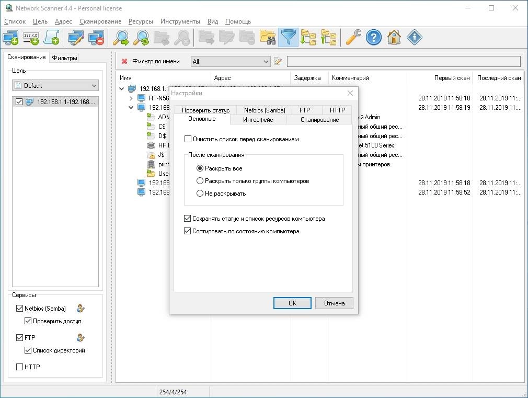Click the home page house icon
This screenshot has width=528, height=398.
[x=394, y=38]
